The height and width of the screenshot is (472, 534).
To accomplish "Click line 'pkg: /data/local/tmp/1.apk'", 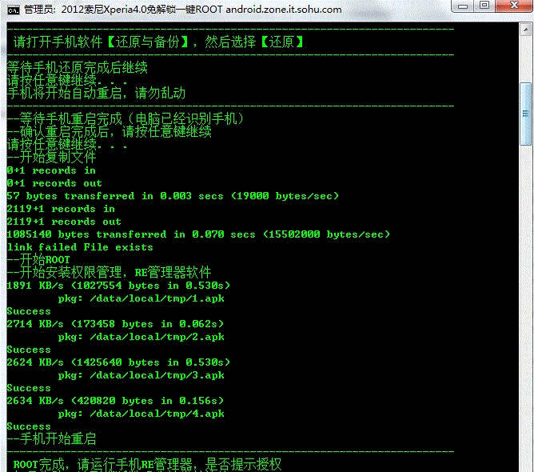I will pyautogui.click(x=141, y=298).
